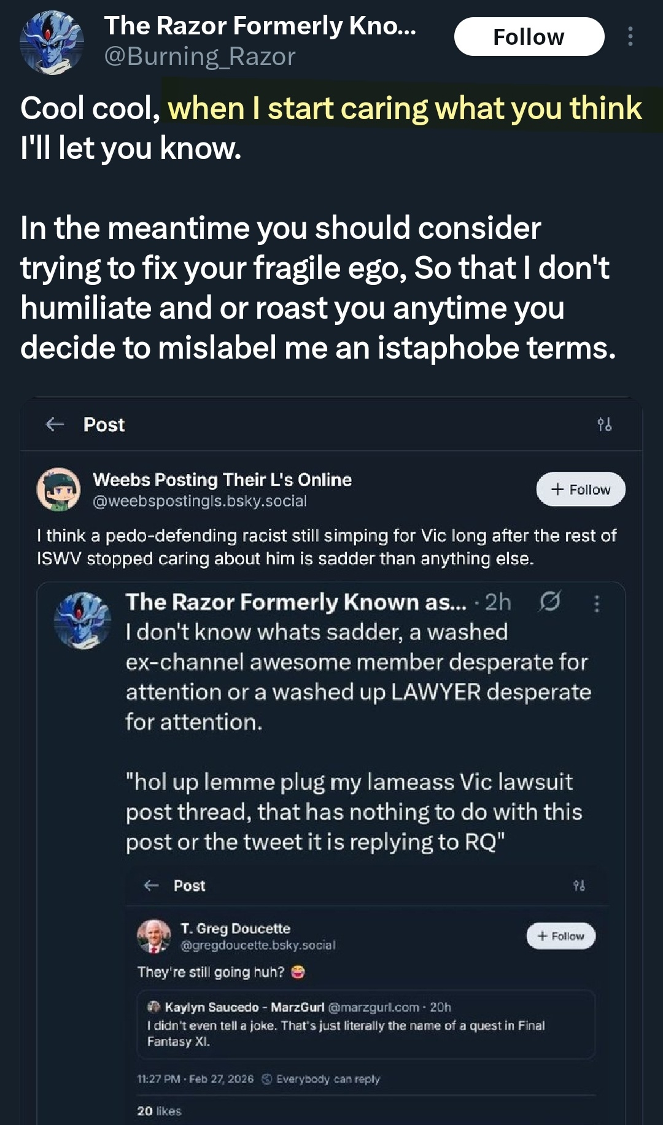The width and height of the screenshot is (663, 1125).
Task: Click the inner Post back arrow
Action: tap(151, 886)
